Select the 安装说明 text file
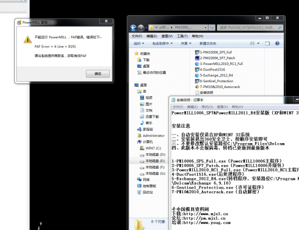 point(204,93)
